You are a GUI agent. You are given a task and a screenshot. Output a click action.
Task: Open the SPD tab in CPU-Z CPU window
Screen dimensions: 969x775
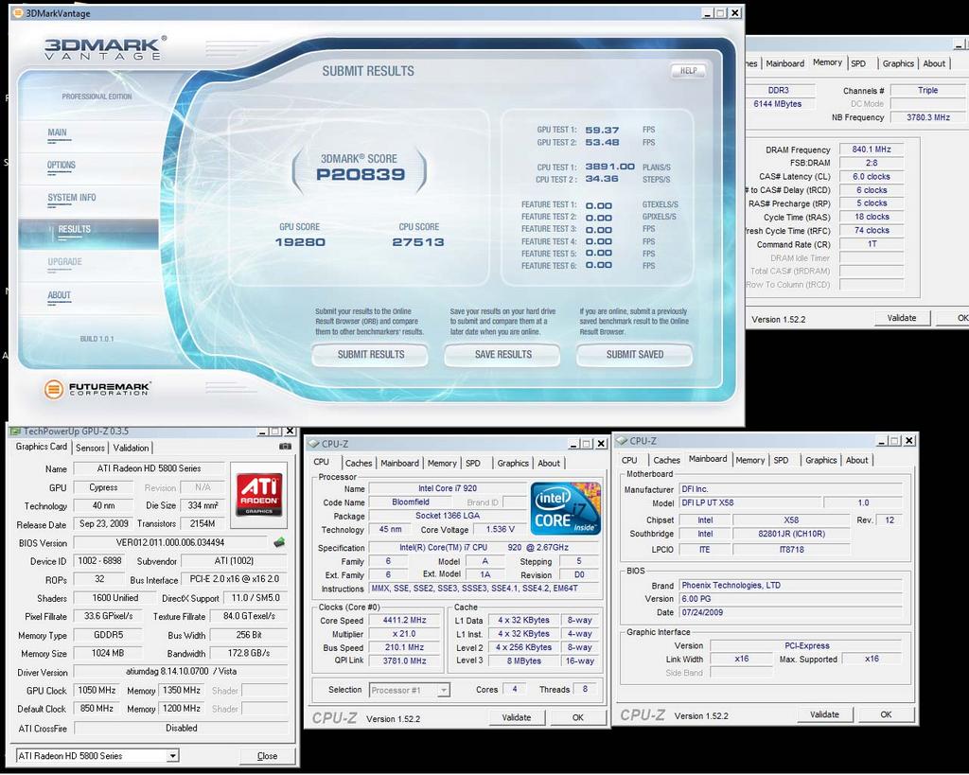[473, 463]
